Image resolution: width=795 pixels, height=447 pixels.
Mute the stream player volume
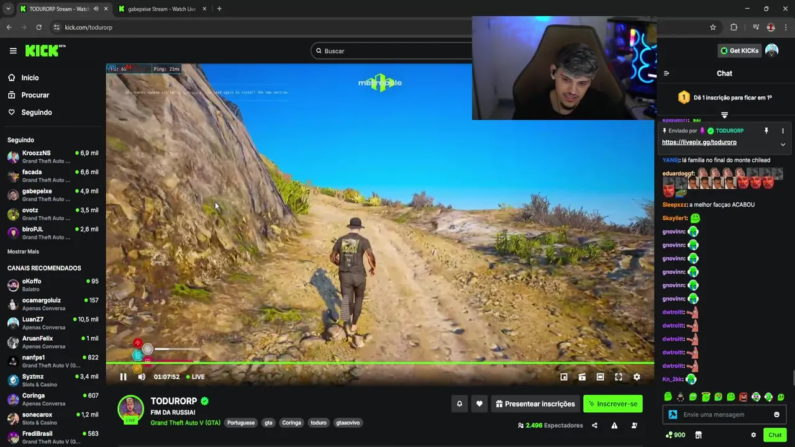(142, 377)
